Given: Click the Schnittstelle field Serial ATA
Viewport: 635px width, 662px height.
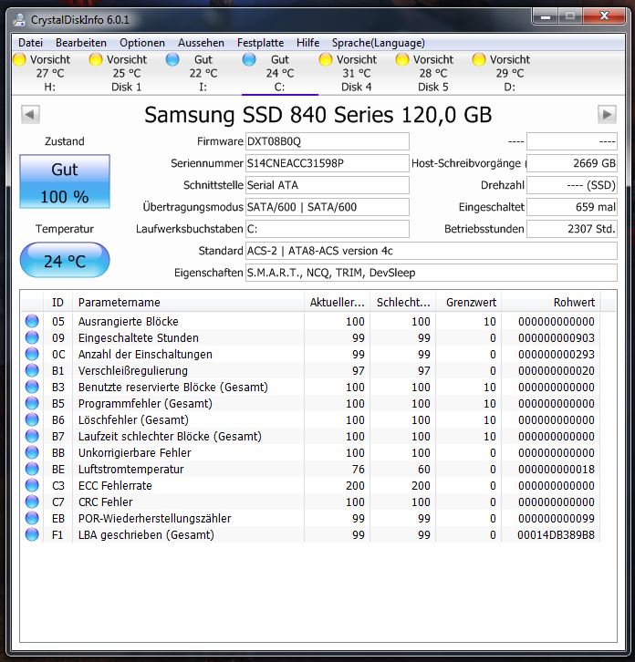Looking at the screenshot, I should click(327, 185).
